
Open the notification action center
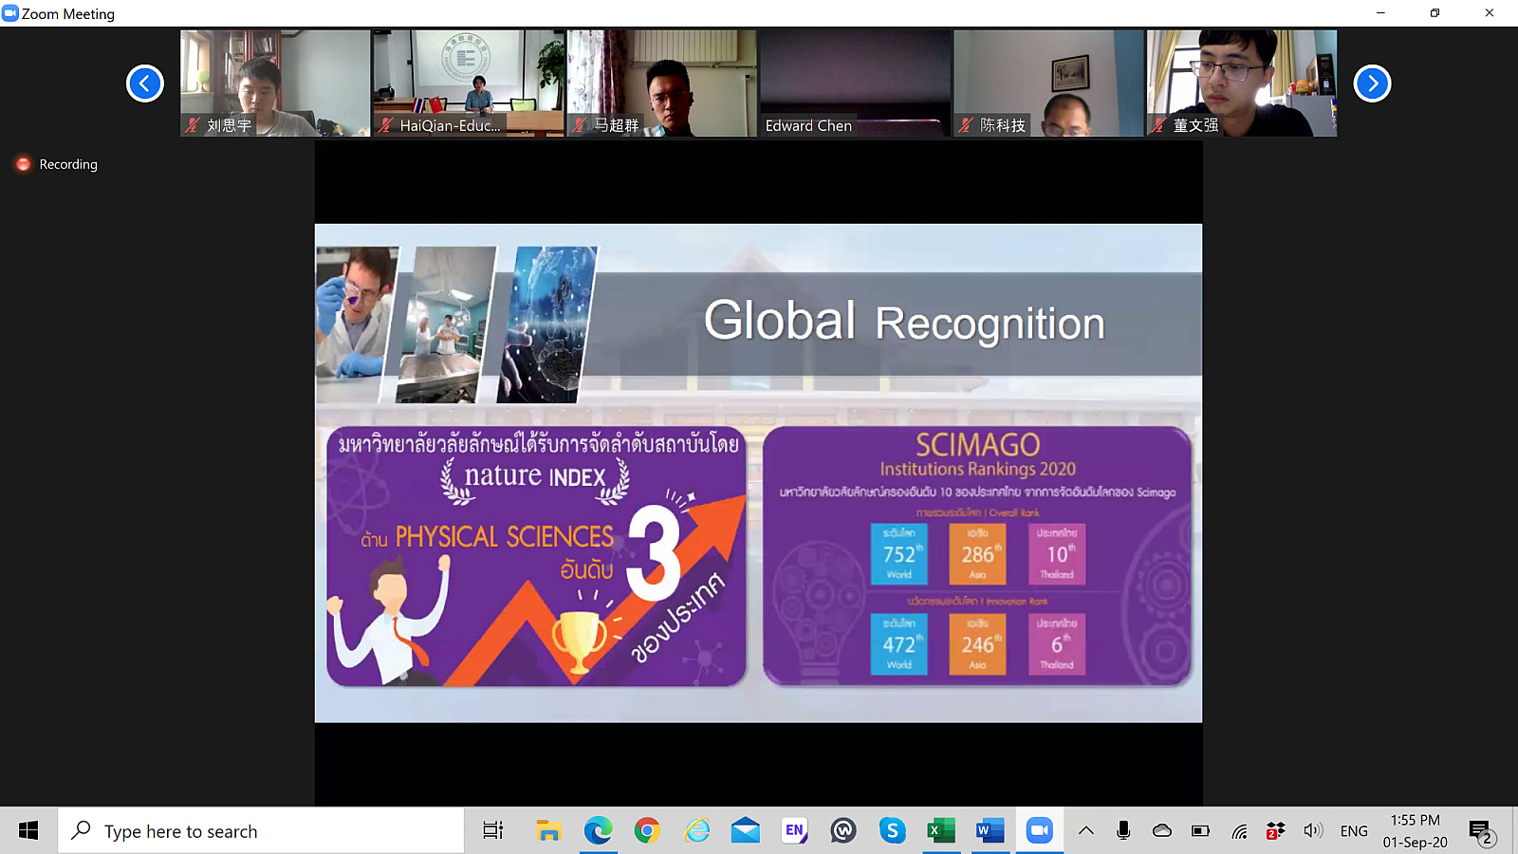[x=1481, y=832]
